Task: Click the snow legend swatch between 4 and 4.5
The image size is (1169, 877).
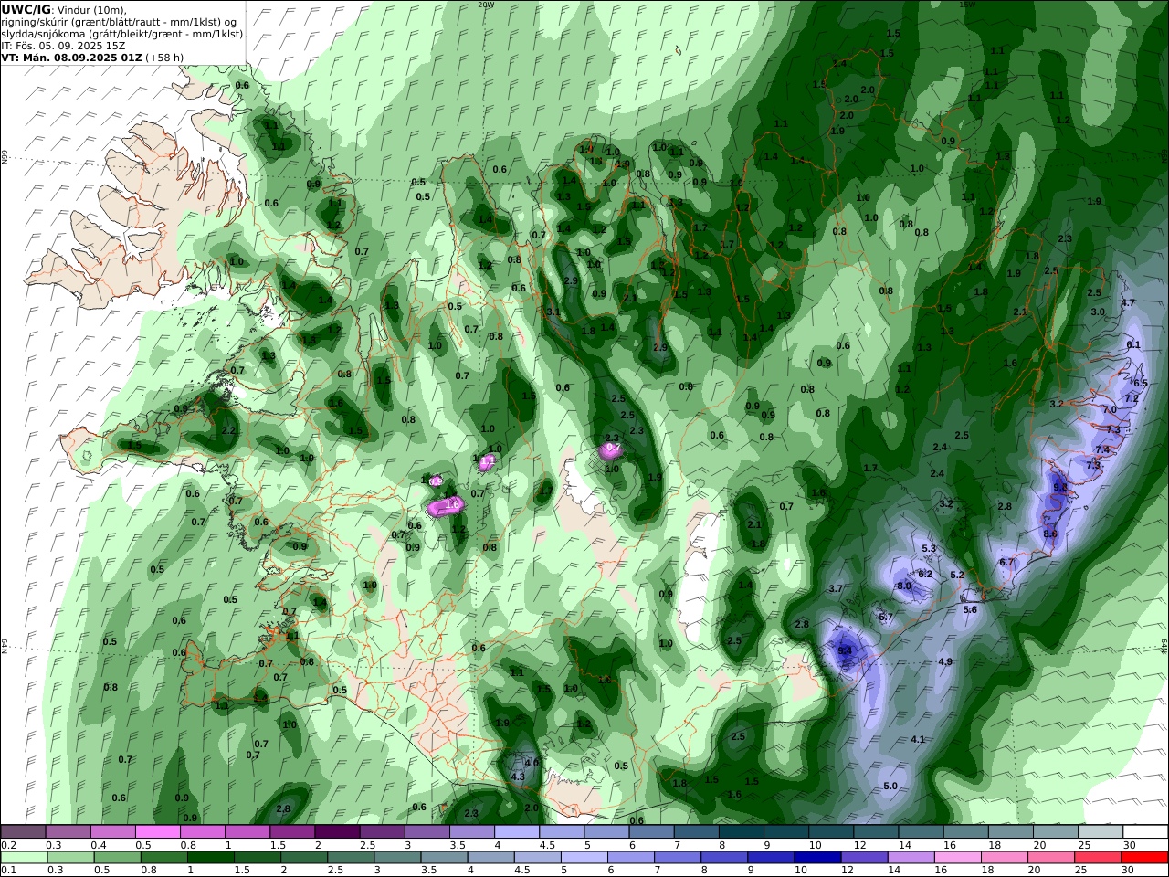Action: pos(517,832)
